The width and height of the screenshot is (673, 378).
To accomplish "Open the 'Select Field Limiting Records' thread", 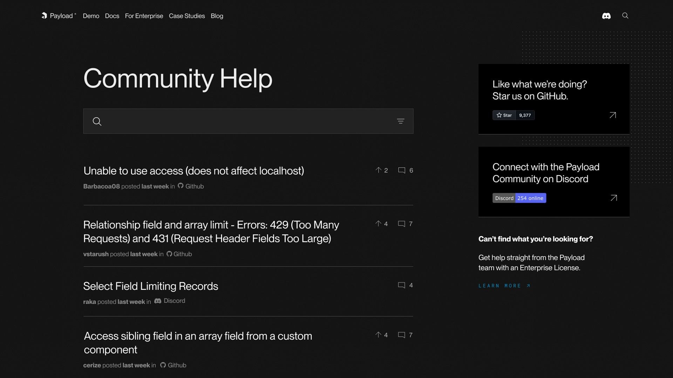I will coord(151,286).
